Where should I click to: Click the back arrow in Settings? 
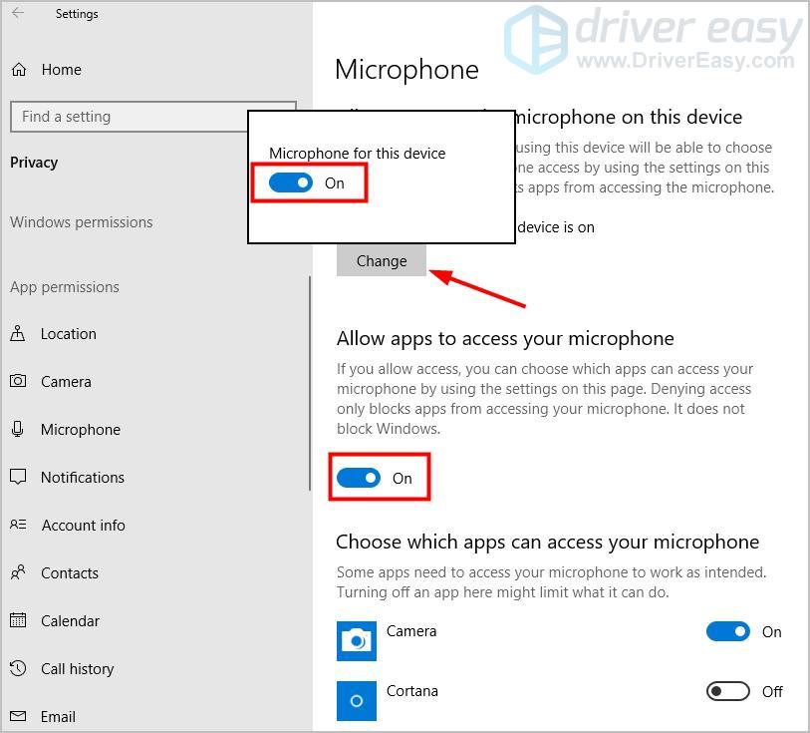[18, 13]
